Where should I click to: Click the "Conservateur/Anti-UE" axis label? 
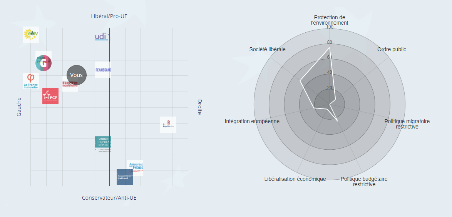(109, 198)
